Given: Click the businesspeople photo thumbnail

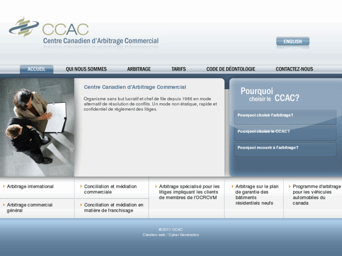Looking at the screenshot, I should click(x=37, y=127).
